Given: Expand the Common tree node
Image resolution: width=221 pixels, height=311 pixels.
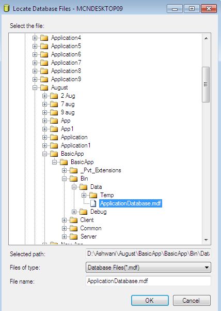Looking at the screenshot, I should pos(65,229).
